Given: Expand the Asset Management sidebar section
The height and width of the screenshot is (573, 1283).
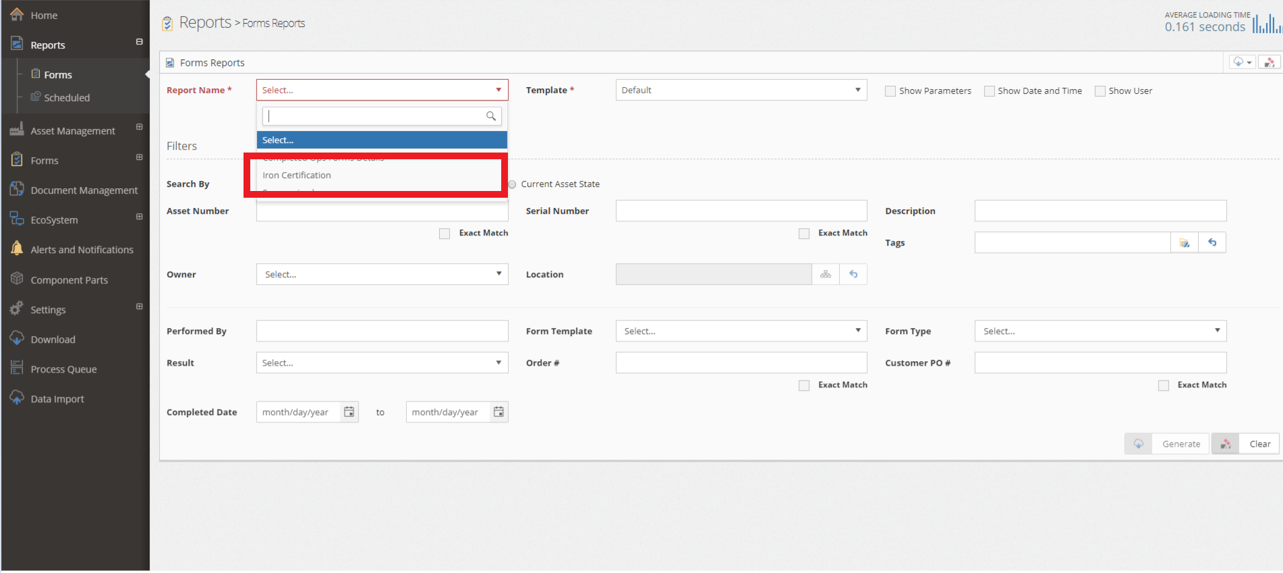Looking at the screenshot, I should pyautogui.click(x=139, y=127).
